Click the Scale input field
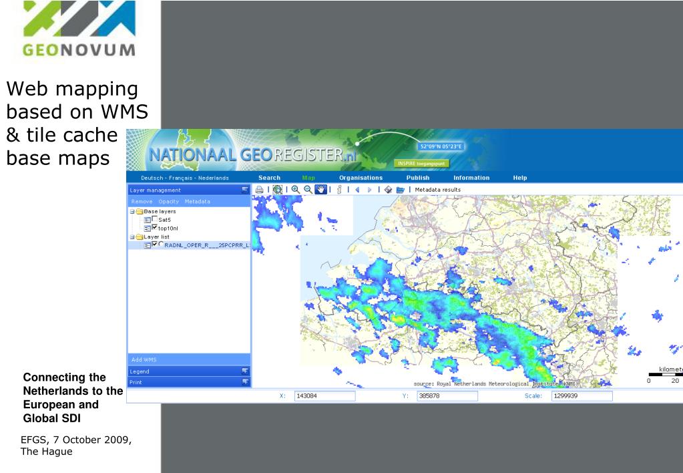 pos(582,396)
